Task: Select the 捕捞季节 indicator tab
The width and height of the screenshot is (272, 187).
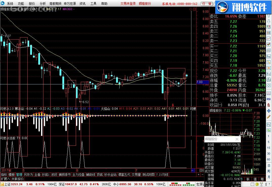Action: tap(65, 175)
